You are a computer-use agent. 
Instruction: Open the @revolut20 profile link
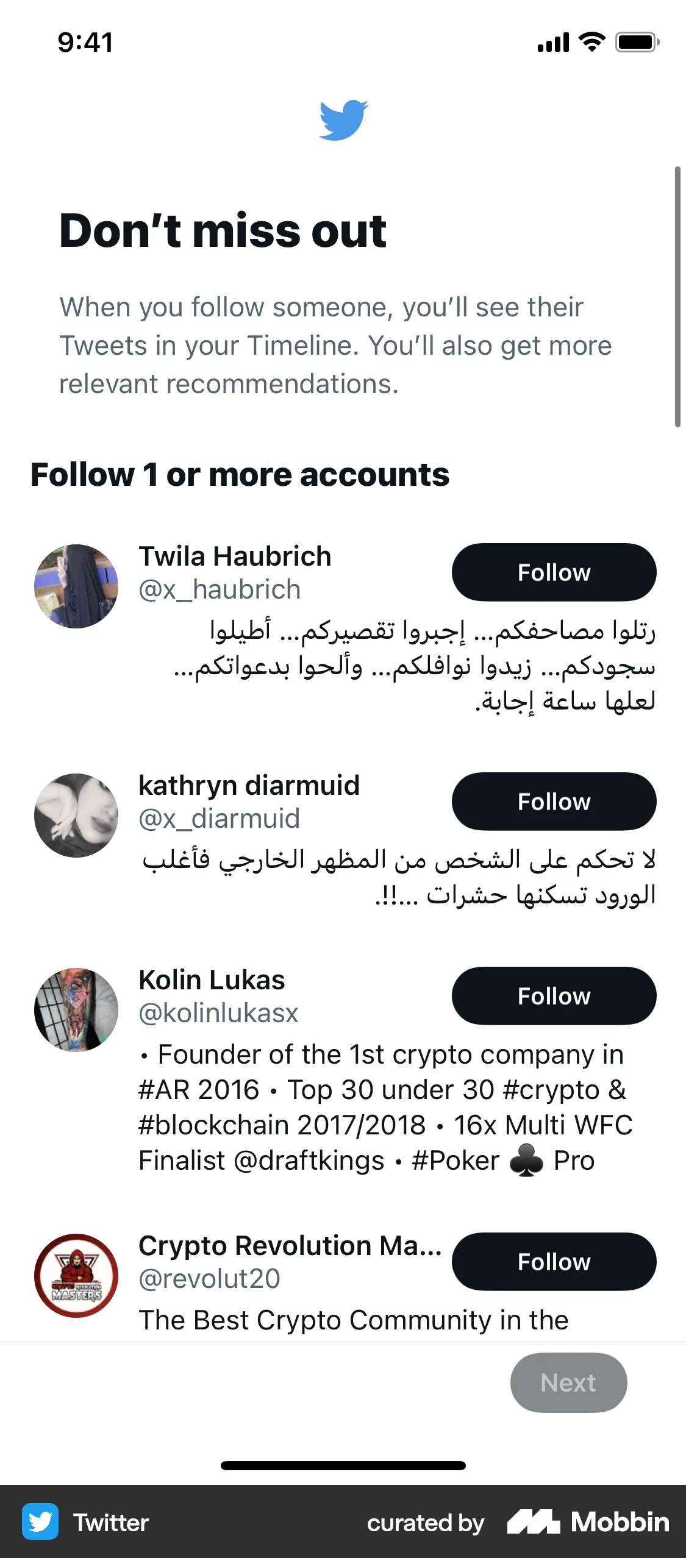[x=209, y=1279]
